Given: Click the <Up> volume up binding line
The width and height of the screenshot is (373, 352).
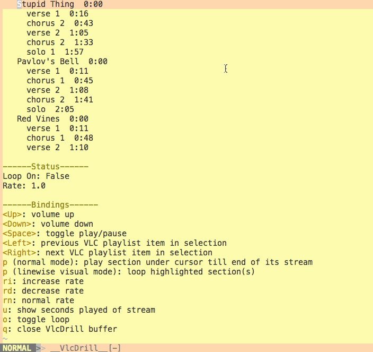Looking at the screenshot, I should (39, 214).
